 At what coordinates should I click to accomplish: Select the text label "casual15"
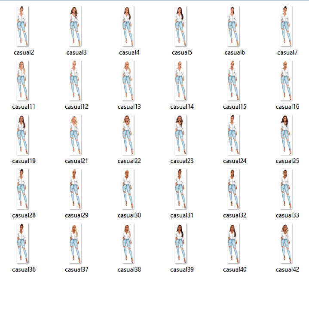coord(235,107)
